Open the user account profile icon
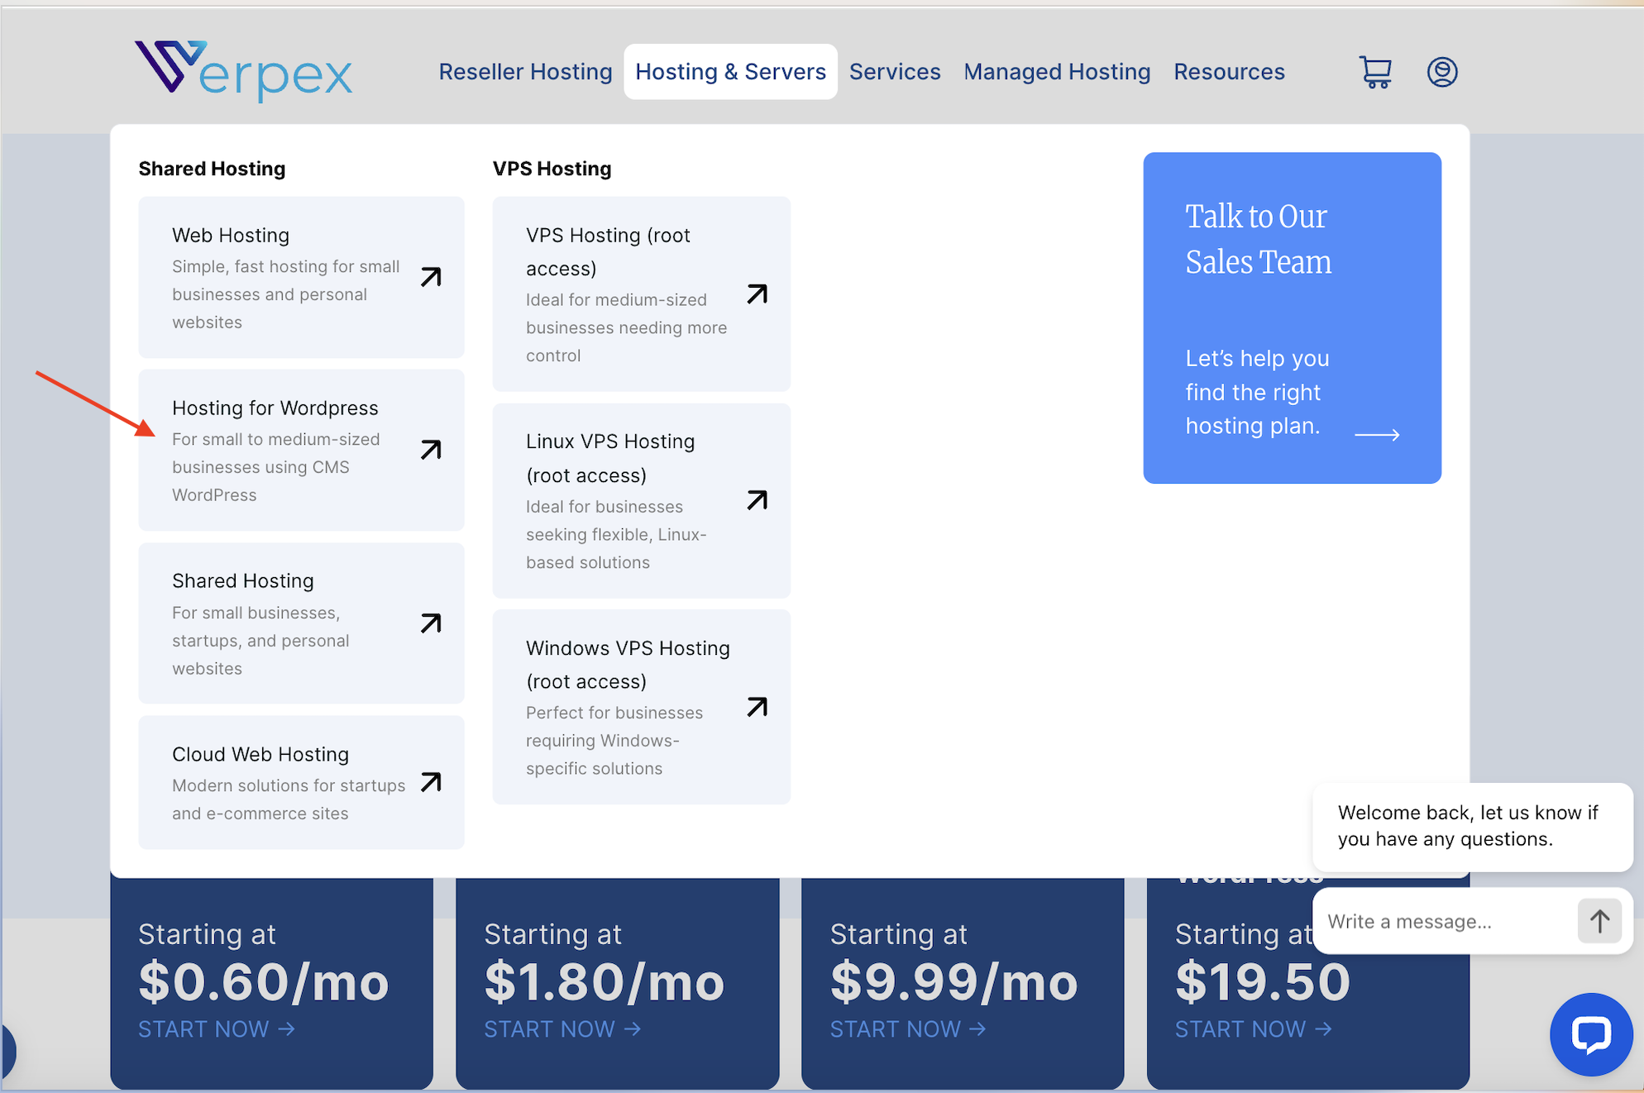1644x1093 pixels. pos(1442,72)
